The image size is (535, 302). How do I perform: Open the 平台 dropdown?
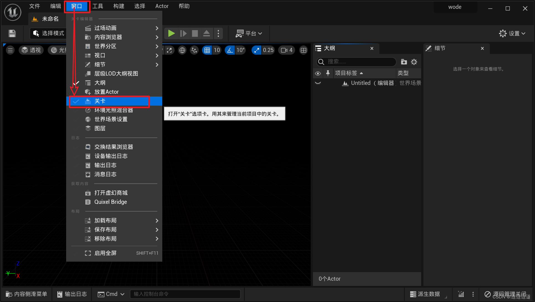pyautogui.click(x=249, y=33)
